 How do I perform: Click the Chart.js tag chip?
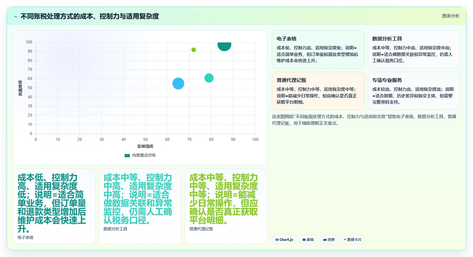[x=284, y=240]
